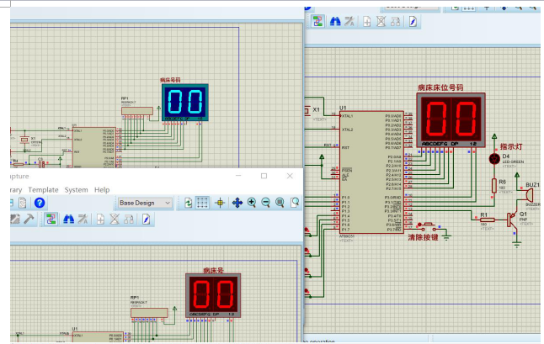Open the System menu
The height and width of the screenshot is (344, 544).
(x=76, y=190)
